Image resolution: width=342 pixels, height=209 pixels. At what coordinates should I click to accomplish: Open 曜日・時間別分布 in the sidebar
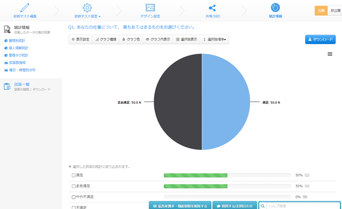click(22, 70)
